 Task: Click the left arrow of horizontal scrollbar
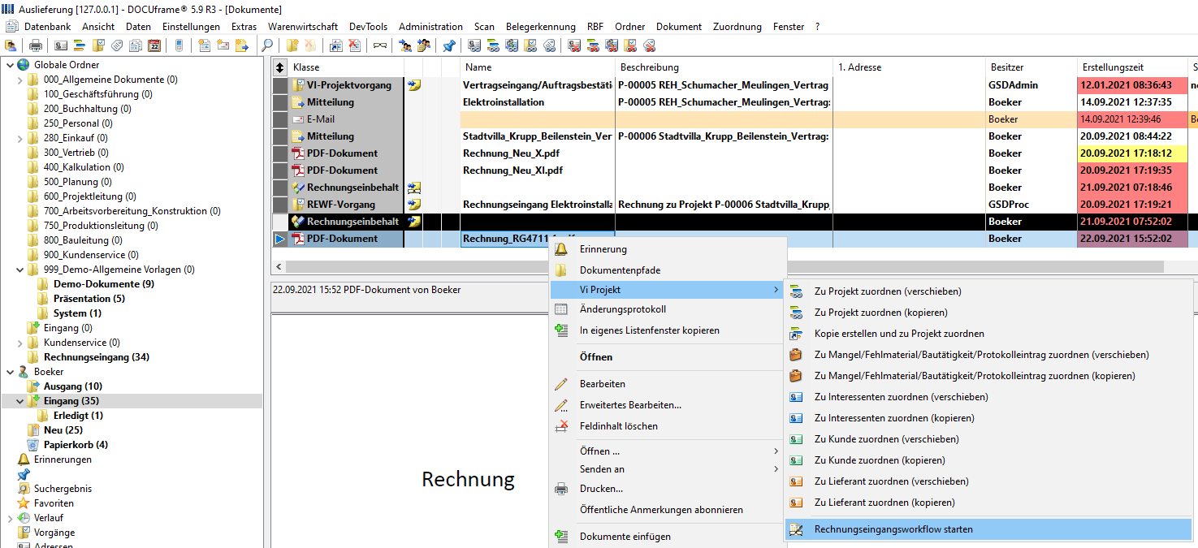[x=279, y=266]
